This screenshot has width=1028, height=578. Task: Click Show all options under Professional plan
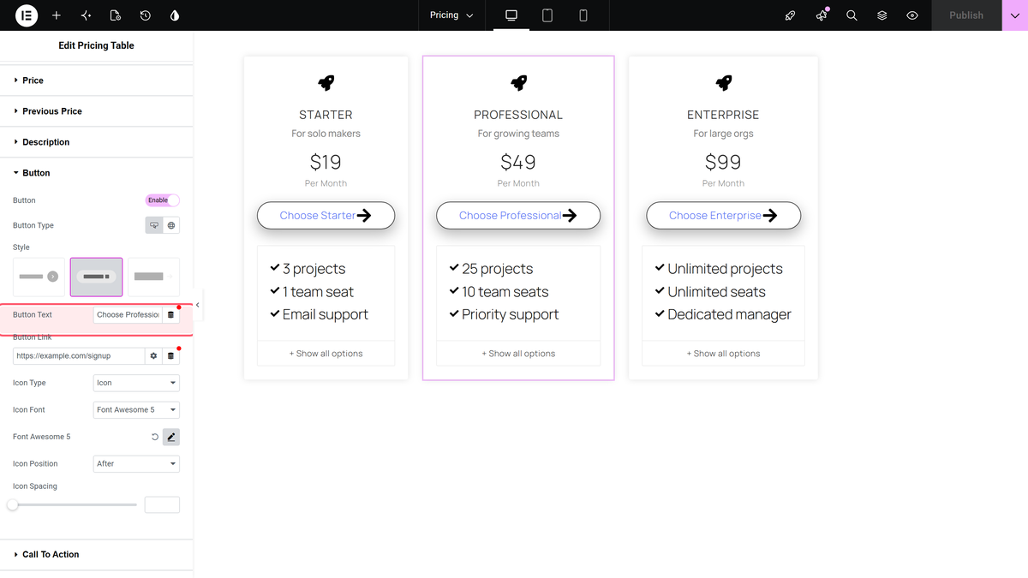point(518,354)
